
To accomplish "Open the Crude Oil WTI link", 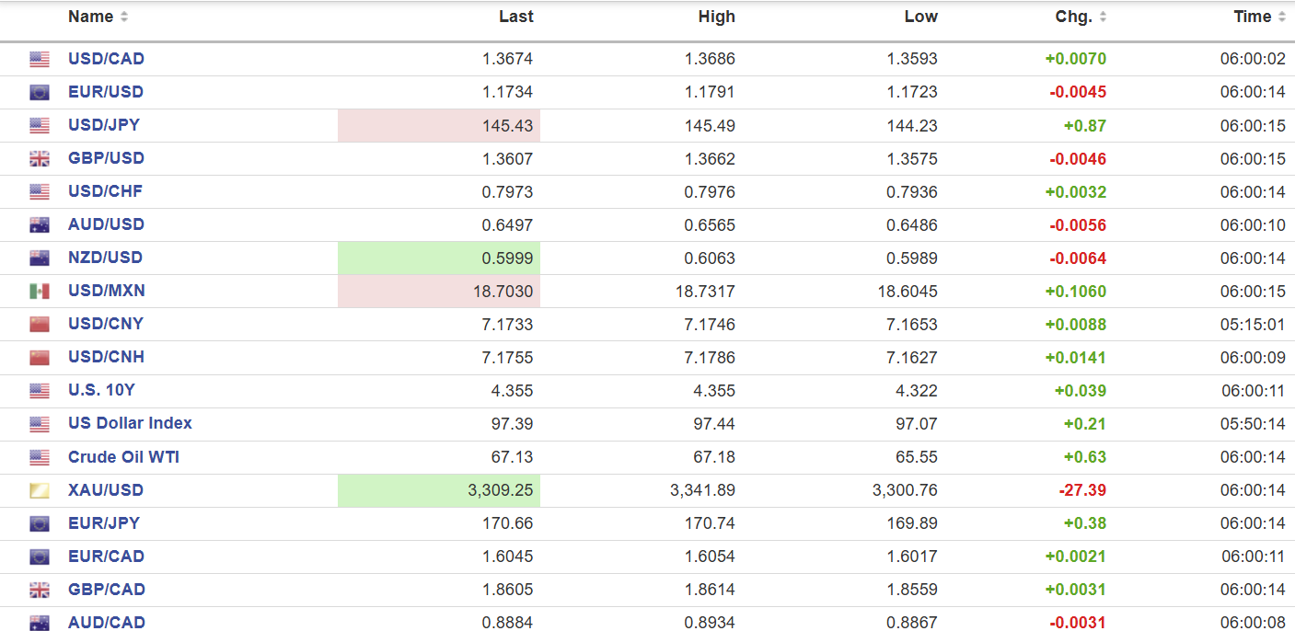I will pyautogui.click(x=123, y=457).
